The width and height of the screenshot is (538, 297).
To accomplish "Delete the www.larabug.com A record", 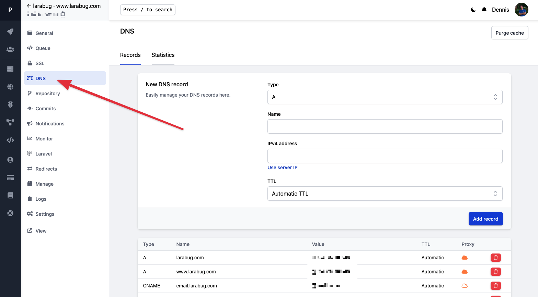I will (x=496, y=272).
